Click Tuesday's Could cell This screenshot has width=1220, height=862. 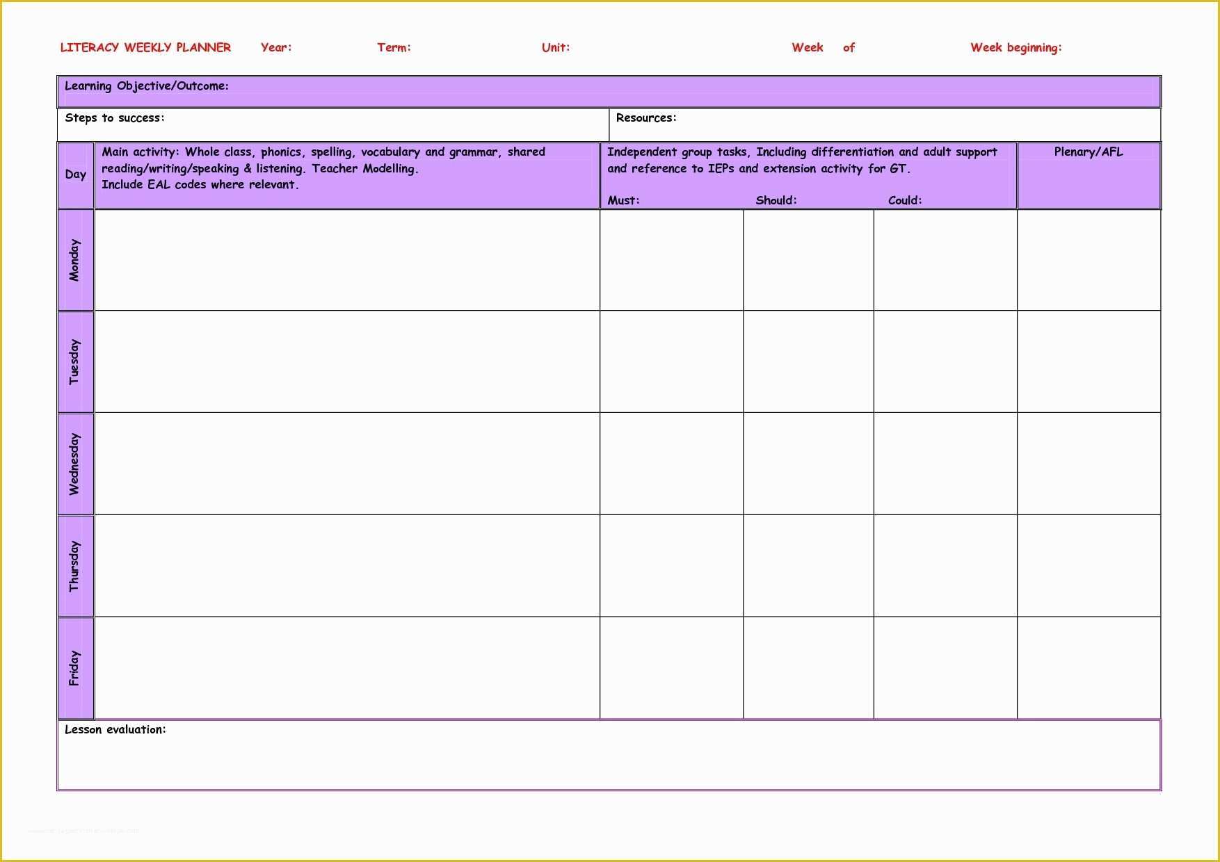tap(945, 361)
